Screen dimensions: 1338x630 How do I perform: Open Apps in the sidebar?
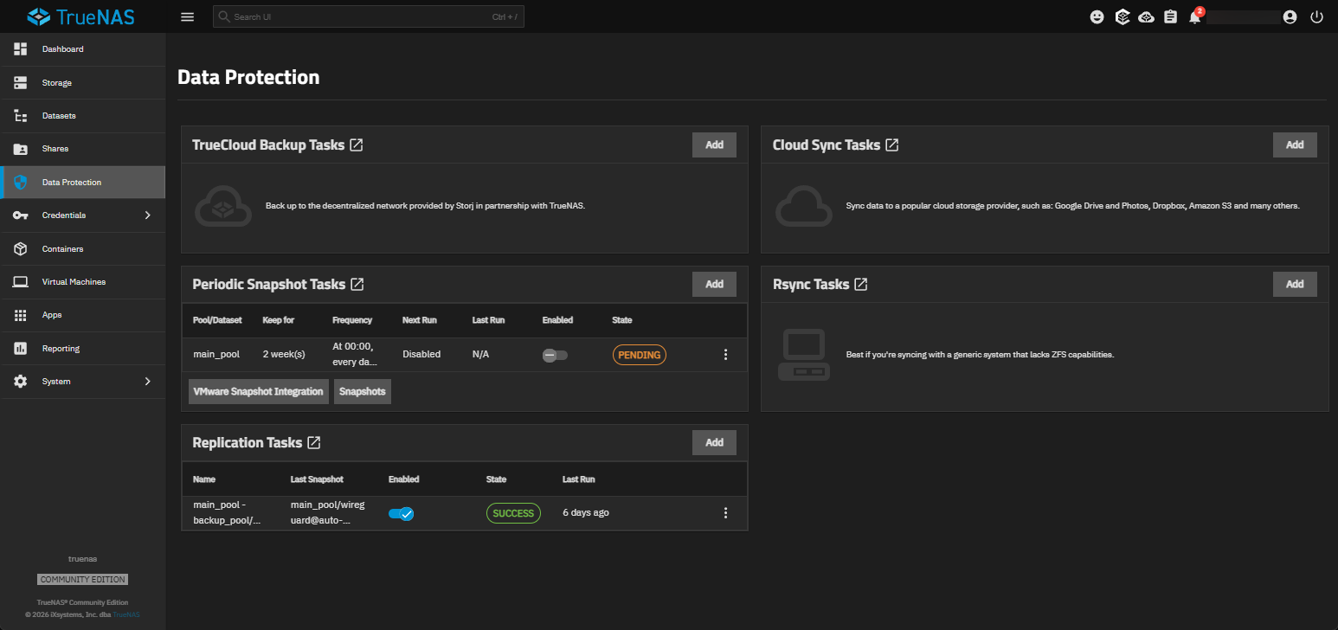[83, 315]
